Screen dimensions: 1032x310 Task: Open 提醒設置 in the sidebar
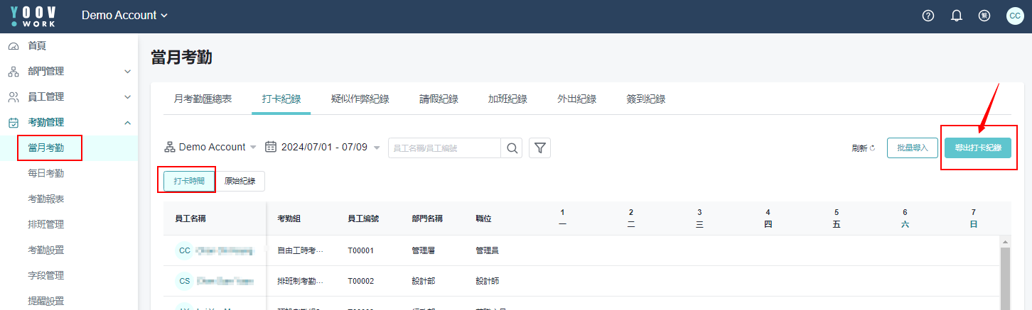pos(45,301)
